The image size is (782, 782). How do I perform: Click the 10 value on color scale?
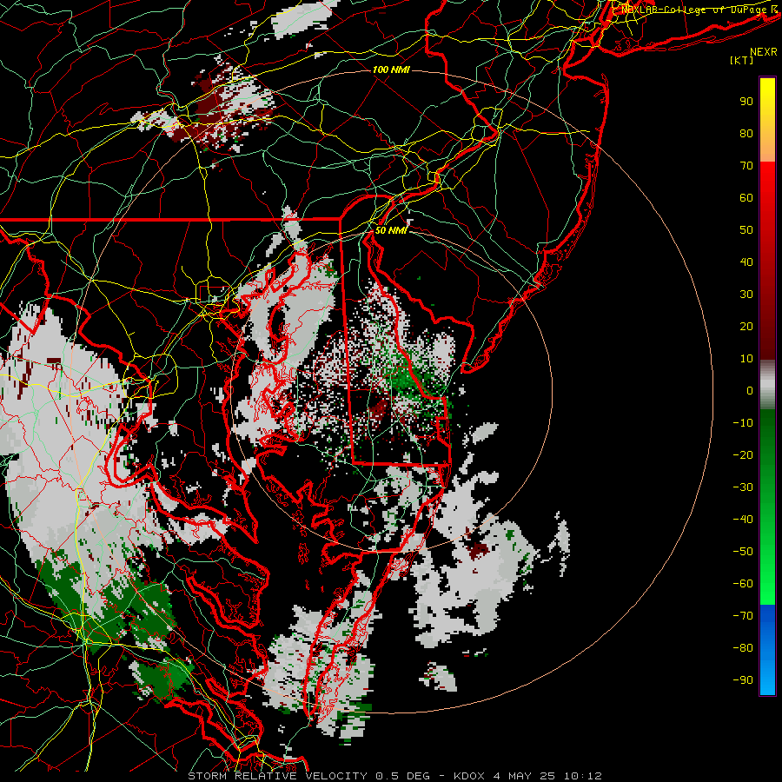click(x=746, y=359)
